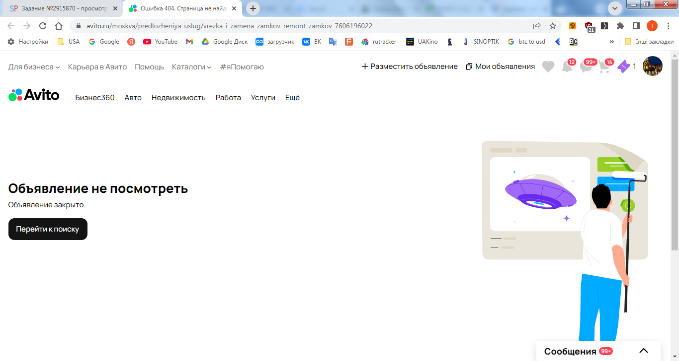Click Разместить объявление
Image resolution: width=679 pixels, height=361 pixels.
tap(410, 66)
